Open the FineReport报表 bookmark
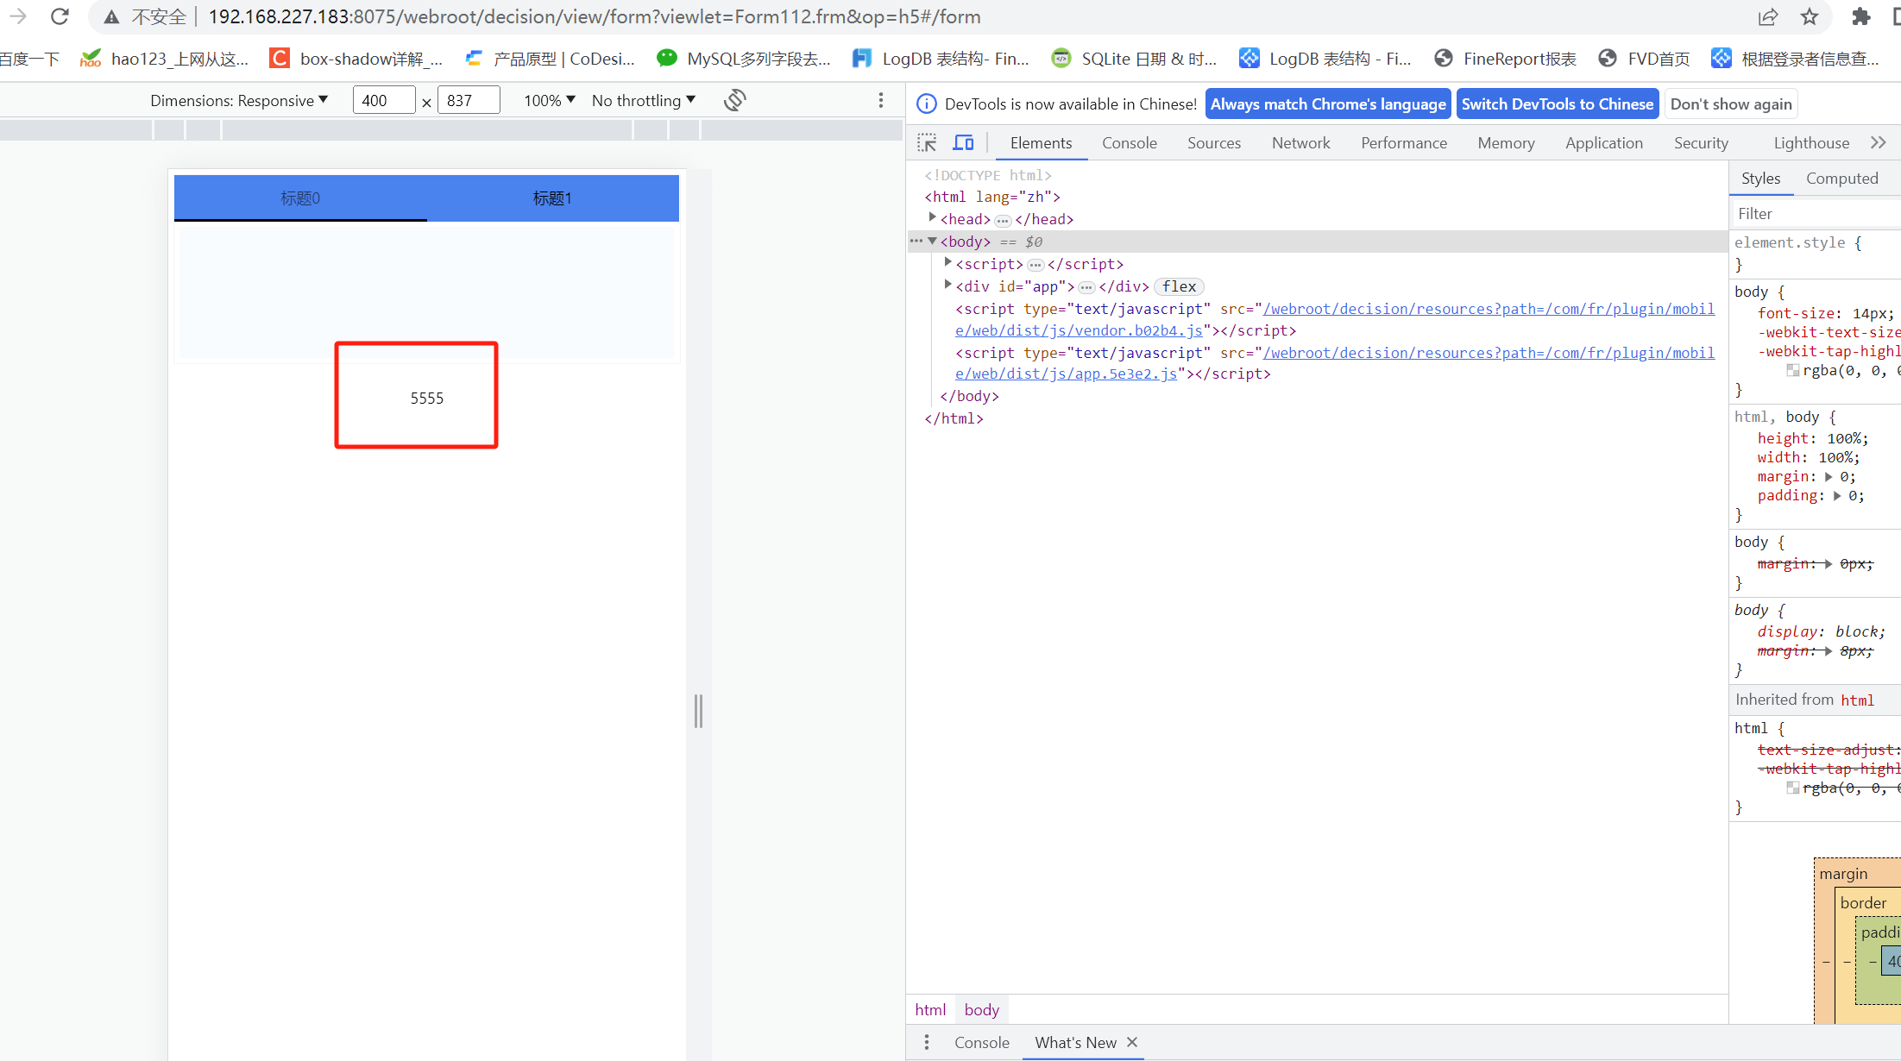Viewport: 1901px width, 1061px height. (x=1506, y=58)
